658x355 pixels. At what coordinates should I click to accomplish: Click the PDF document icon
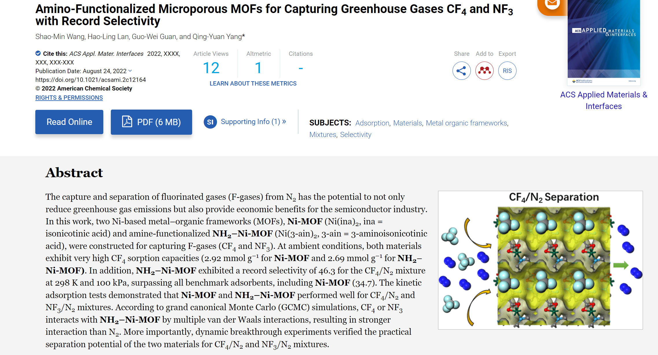point(127,122)
